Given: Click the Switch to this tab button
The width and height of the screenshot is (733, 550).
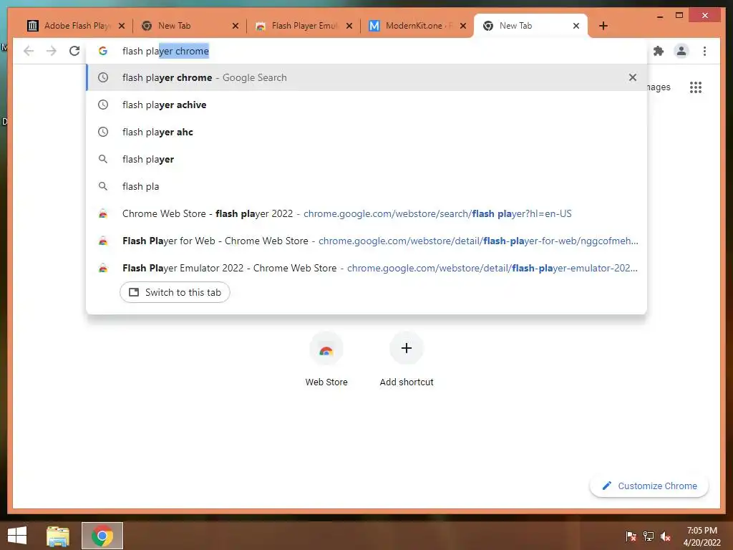Looking at the screenshot, I should point(175,292).
